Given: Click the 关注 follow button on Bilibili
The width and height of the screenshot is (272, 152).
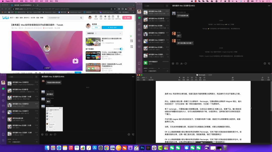Looking at the screenshot, I should [112, 27].
